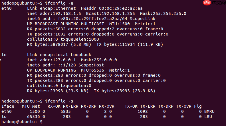The height and width of the screenshot is (126, 226).
Task: Click RX packets:283 text
Action: (x=45, y=76)
